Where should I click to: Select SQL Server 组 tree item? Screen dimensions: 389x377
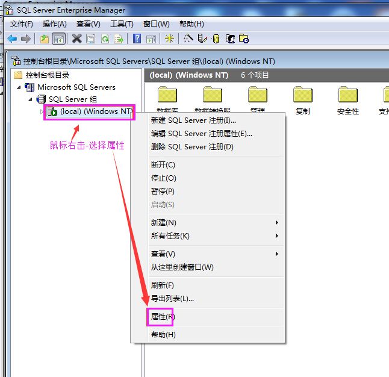pyautogui.click(x=73, y=99)
